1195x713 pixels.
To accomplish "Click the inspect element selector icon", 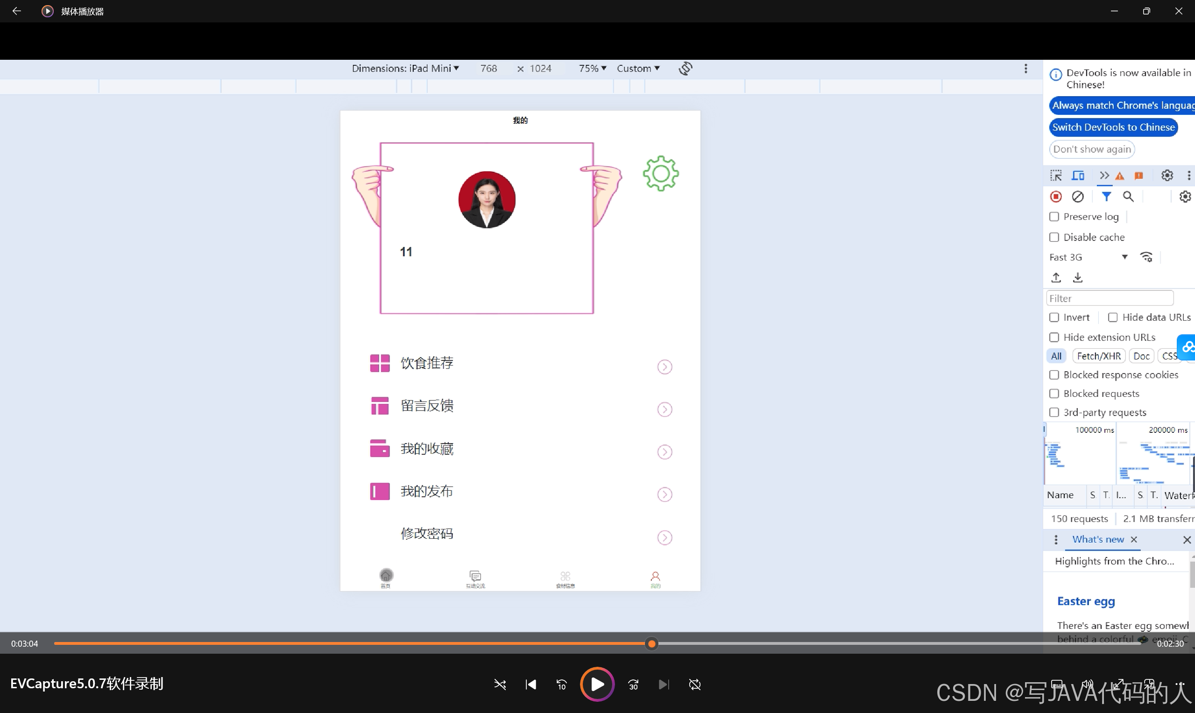I will [1056, 176].
